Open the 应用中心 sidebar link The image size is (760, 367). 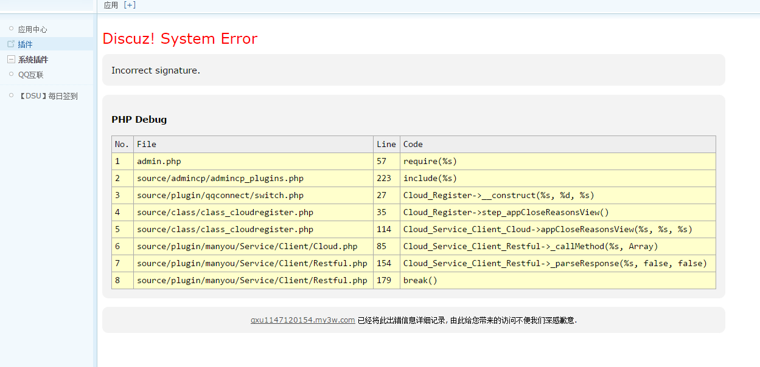(32, 29)
